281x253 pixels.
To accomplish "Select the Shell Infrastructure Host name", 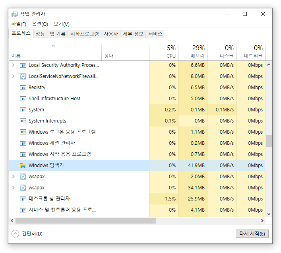I will click(x=54, y=99).
